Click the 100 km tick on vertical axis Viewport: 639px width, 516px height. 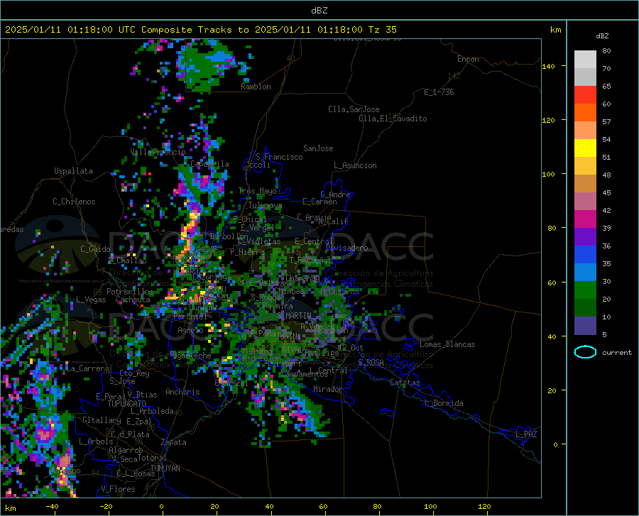coord(548,174)
